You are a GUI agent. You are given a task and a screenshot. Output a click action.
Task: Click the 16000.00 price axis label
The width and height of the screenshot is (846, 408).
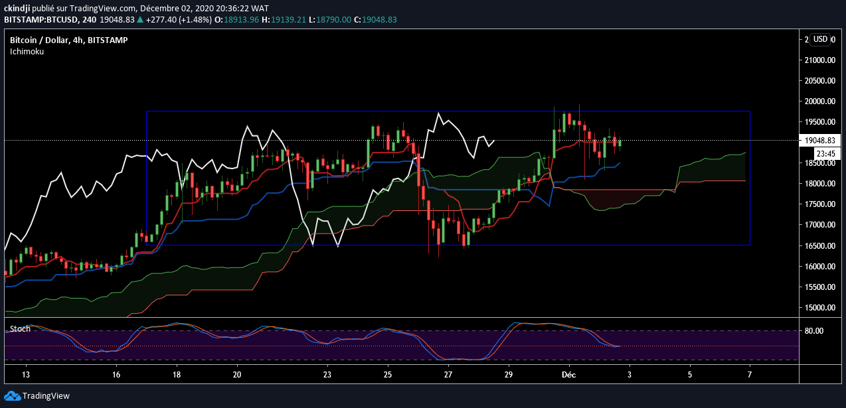tap(819, 267)
